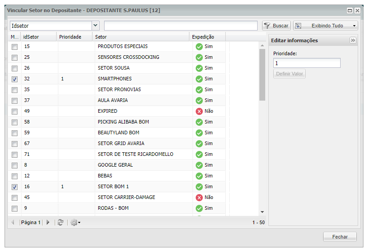Sort by idSetor column header
The height and width of the screenshot is (252, 368).
point(39,37)
